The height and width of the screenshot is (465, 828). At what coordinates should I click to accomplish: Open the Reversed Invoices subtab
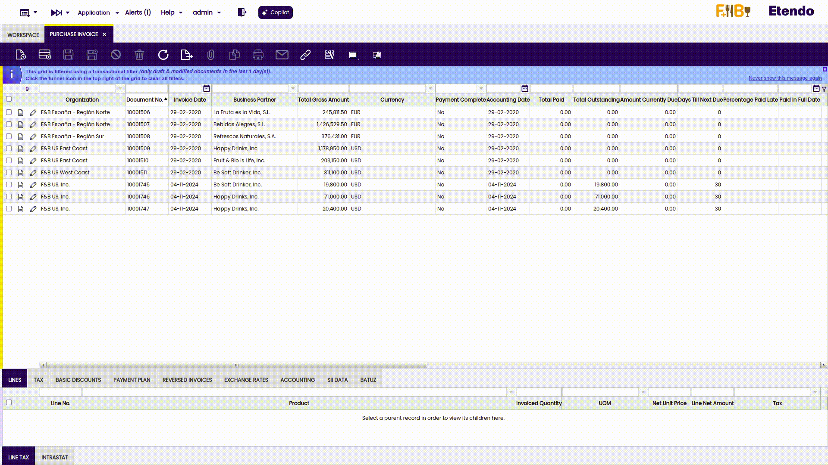pyautogui.click(x=187, y=380)
